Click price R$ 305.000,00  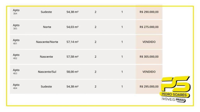pos(149,57)
